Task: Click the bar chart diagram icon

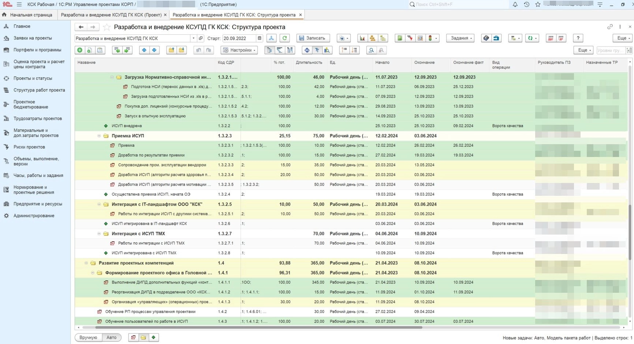Action: [x=362, y=38]
